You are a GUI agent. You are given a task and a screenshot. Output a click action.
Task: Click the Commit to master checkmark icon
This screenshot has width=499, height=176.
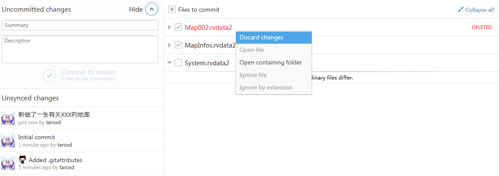tap(49, 76)
